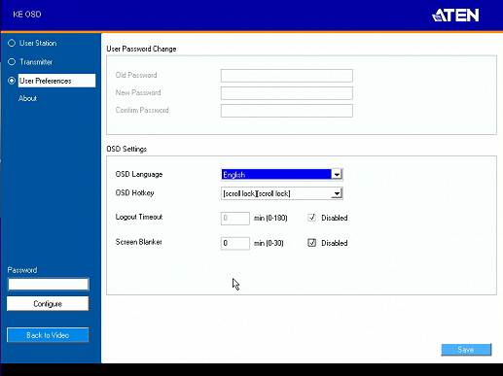Image resolution: width=503 pixels, height=376 pixels.
Task: Expand the OSD Hotkey dropdown arrow
Action: coord(337,193)
